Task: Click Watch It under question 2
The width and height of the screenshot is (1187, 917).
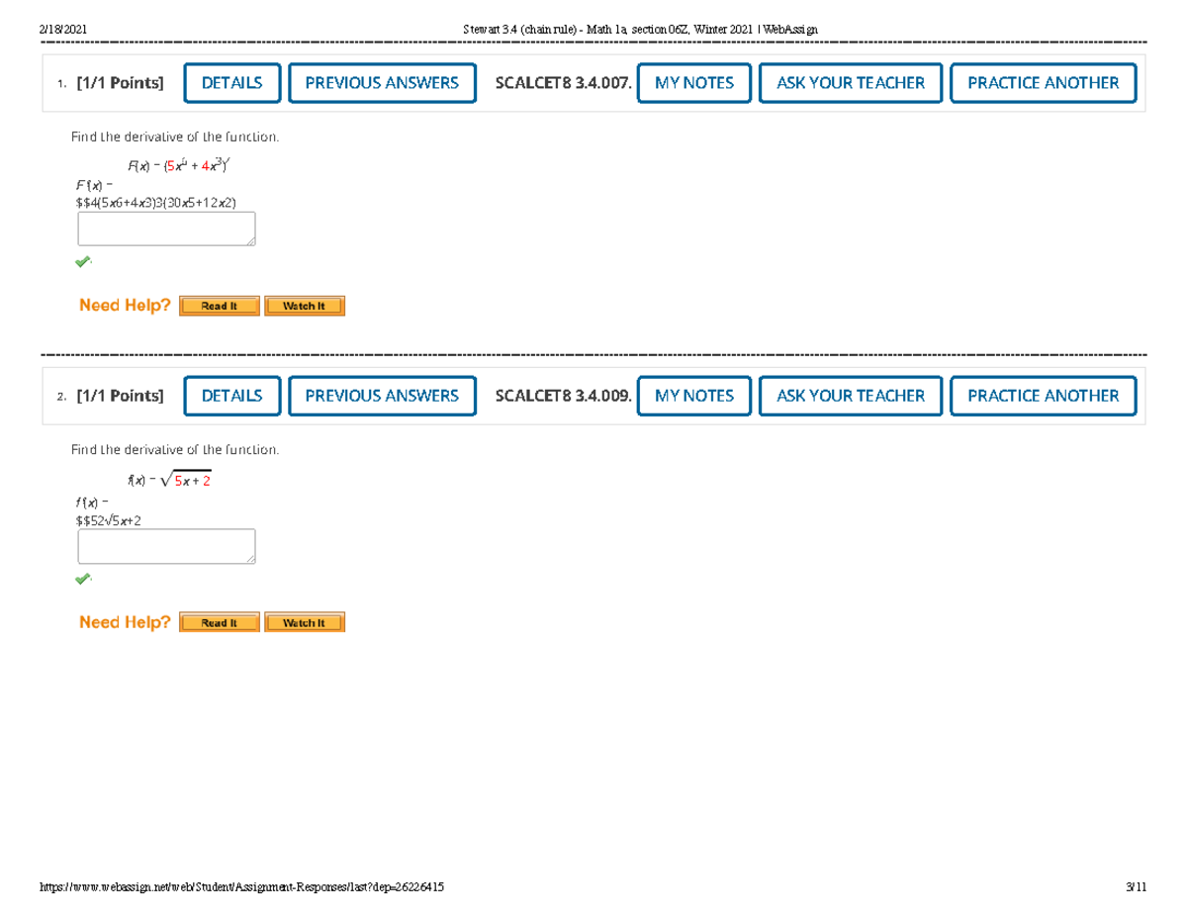Action: pos(305,622)
